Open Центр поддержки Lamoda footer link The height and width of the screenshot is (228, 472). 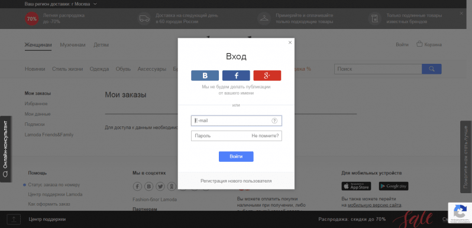click(x=55, y=194)
